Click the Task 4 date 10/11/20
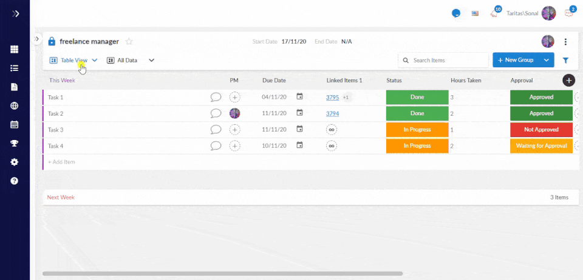This screenshot has height=280, width=583. pos(274,146)
